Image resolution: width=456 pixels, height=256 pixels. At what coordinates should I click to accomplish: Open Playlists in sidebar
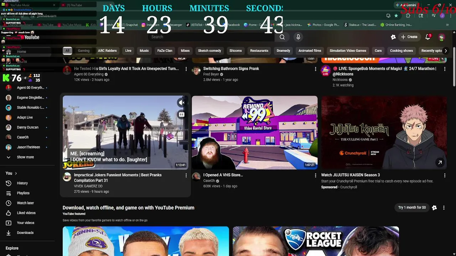(x=27, y=193)
